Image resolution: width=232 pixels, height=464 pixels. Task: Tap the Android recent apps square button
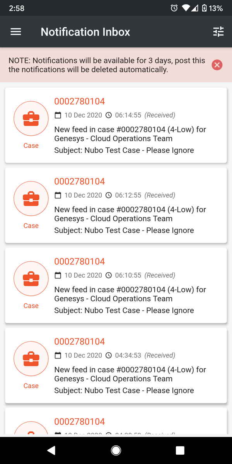pos(180,450)
